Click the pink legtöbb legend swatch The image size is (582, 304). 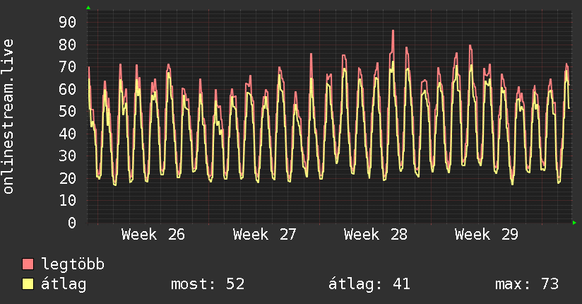click(28, 264)
